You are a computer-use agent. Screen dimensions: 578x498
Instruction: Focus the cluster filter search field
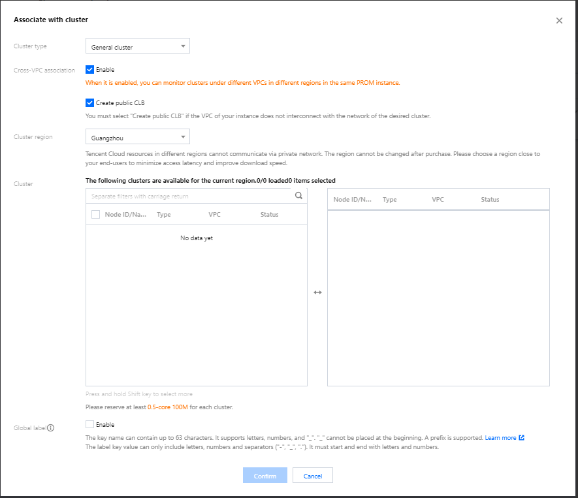pos(189,196)
